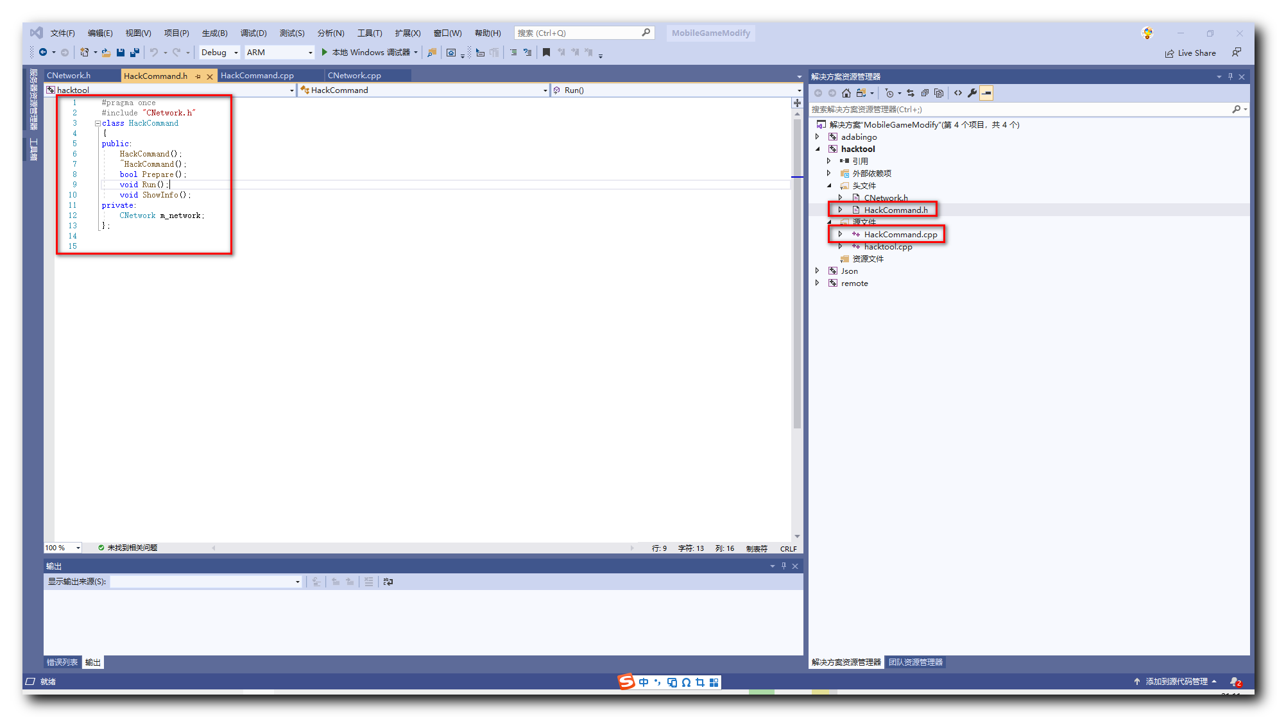The height and width of the screenshot is (717, 1277).
Task: Switch to the 错误列表 tab
Action: click(62, 662)
